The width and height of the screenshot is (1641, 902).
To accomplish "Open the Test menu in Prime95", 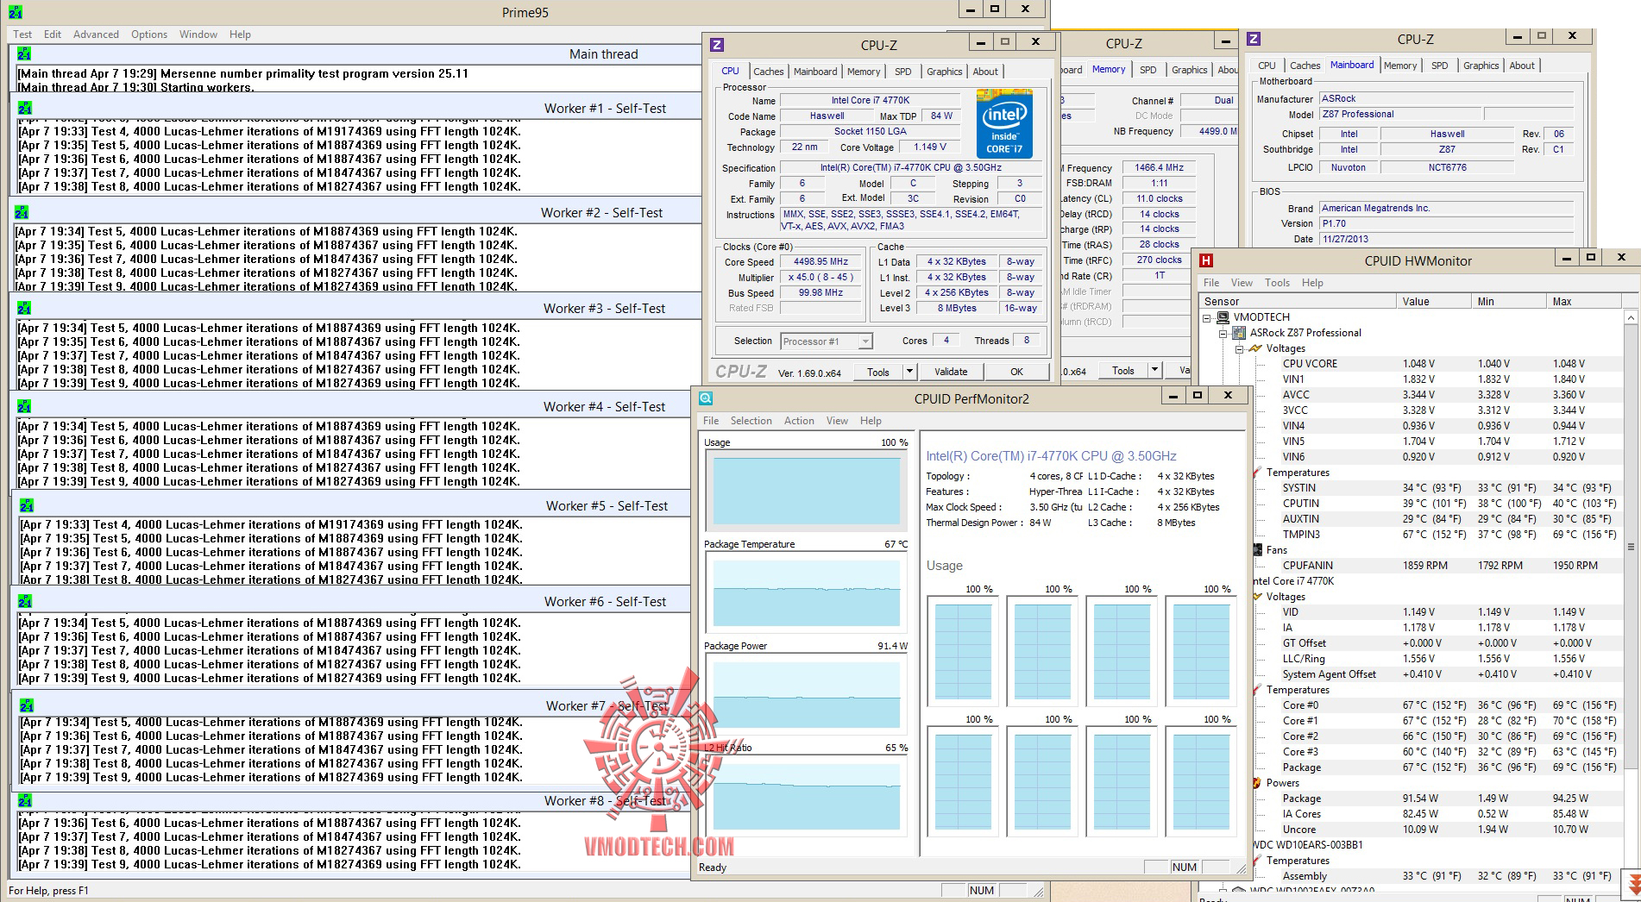I will coord(22,34).
